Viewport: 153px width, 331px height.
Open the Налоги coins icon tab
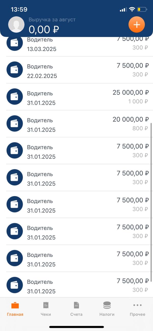tap(107, 309)
